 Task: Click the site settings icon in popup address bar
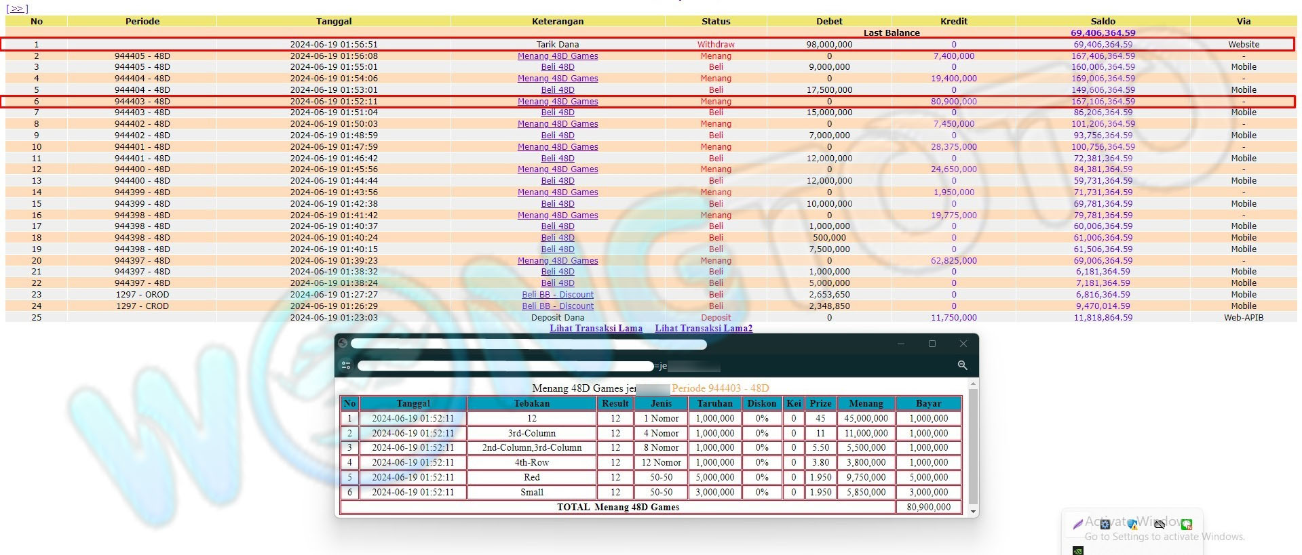point(346,365)
